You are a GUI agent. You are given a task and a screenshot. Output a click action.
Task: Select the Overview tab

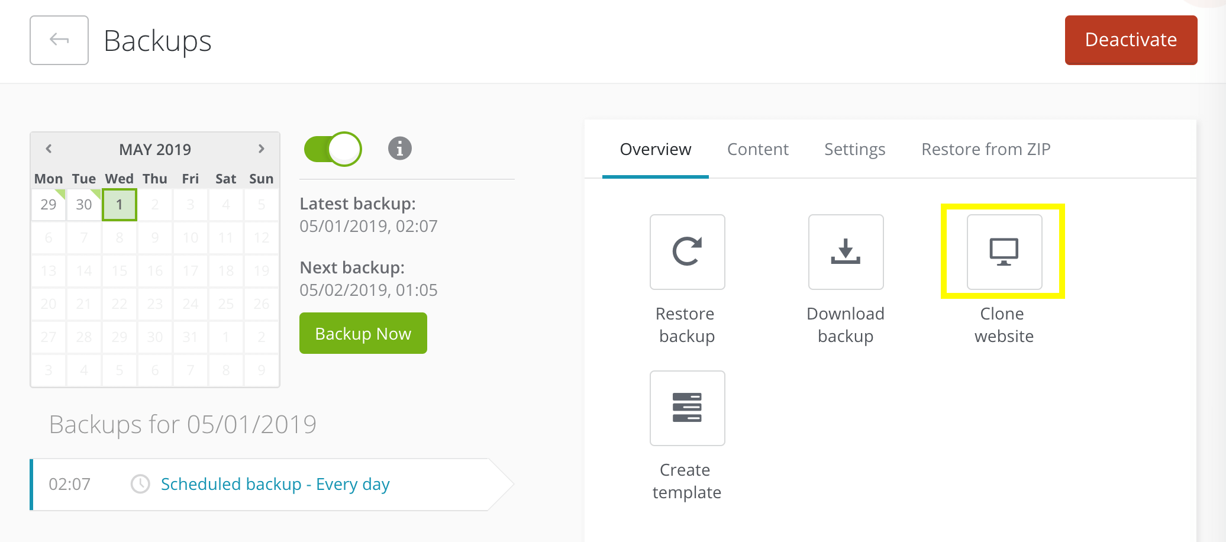(x=655, y=149)
